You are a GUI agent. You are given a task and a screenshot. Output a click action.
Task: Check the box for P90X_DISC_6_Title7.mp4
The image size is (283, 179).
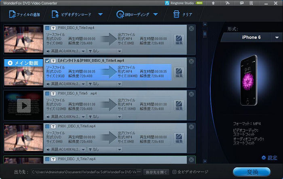47,159
